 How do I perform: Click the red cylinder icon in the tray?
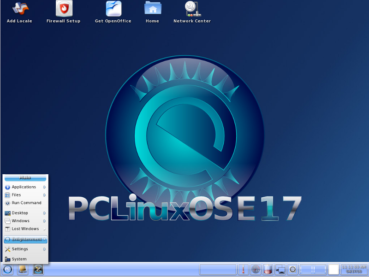tap(268, 270)
